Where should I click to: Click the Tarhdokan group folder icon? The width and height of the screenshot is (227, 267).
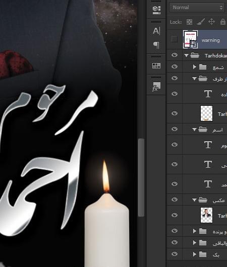pyautogui.click(x=195, y=55)
